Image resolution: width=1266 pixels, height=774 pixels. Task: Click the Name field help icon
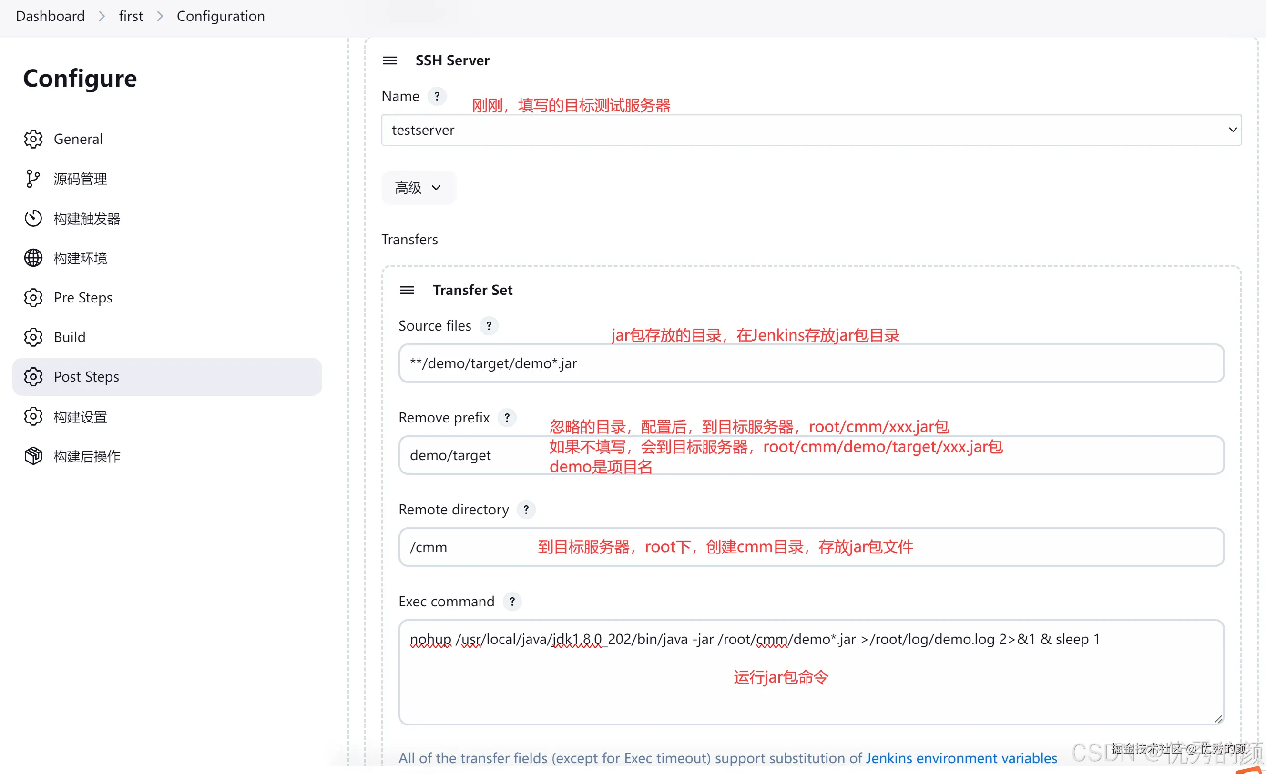tap(437, 97)
